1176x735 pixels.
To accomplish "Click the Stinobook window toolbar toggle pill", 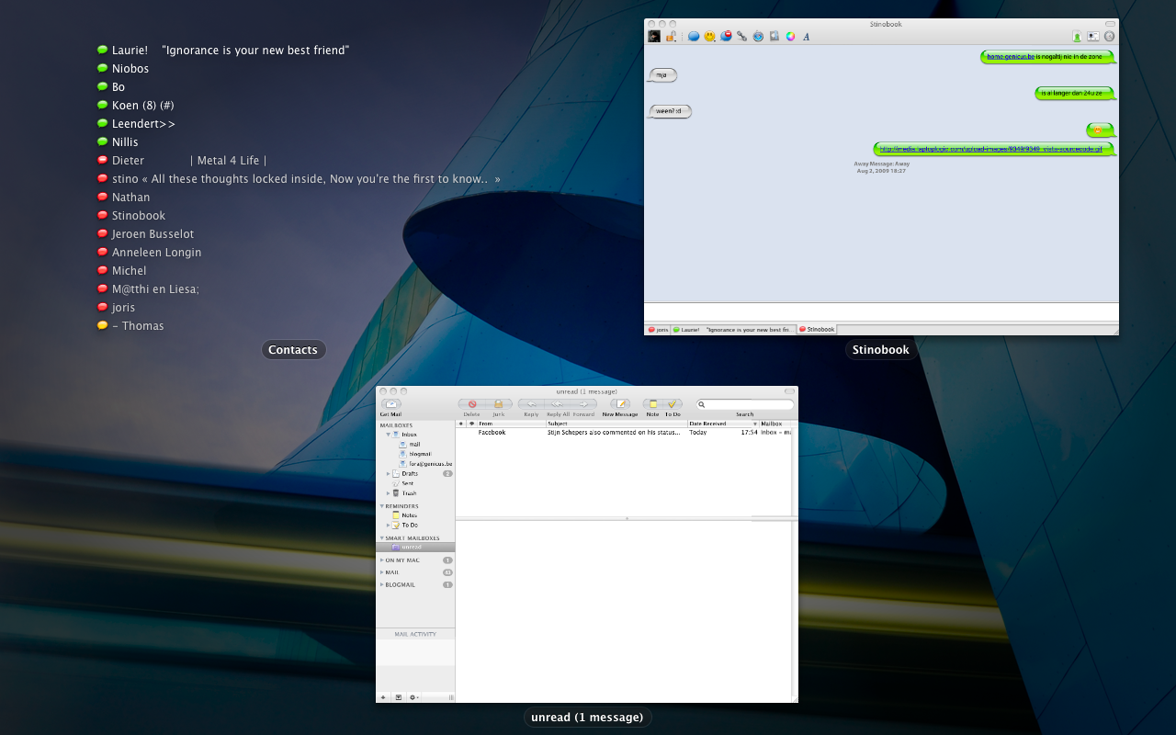I will point(1110,24).
